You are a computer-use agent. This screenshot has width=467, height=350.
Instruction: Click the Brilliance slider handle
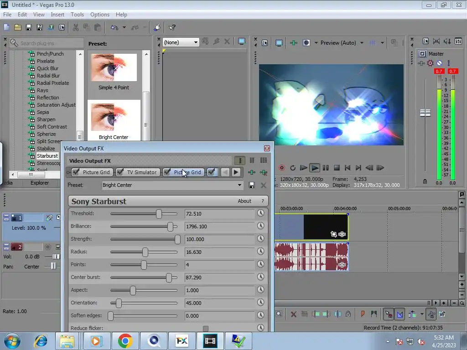coord(170,226)
